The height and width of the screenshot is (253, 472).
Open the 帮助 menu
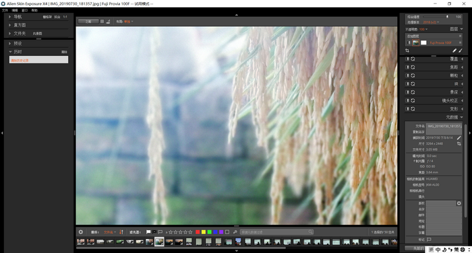click(x=34, y=10)
